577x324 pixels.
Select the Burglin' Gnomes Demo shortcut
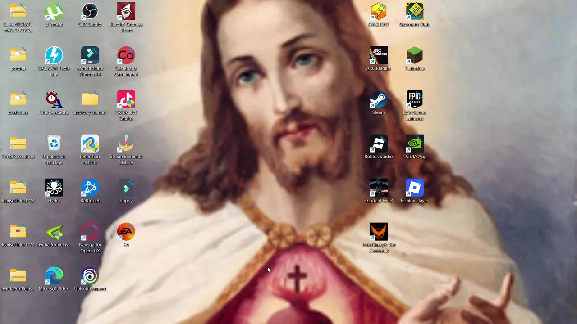(126, 12)
